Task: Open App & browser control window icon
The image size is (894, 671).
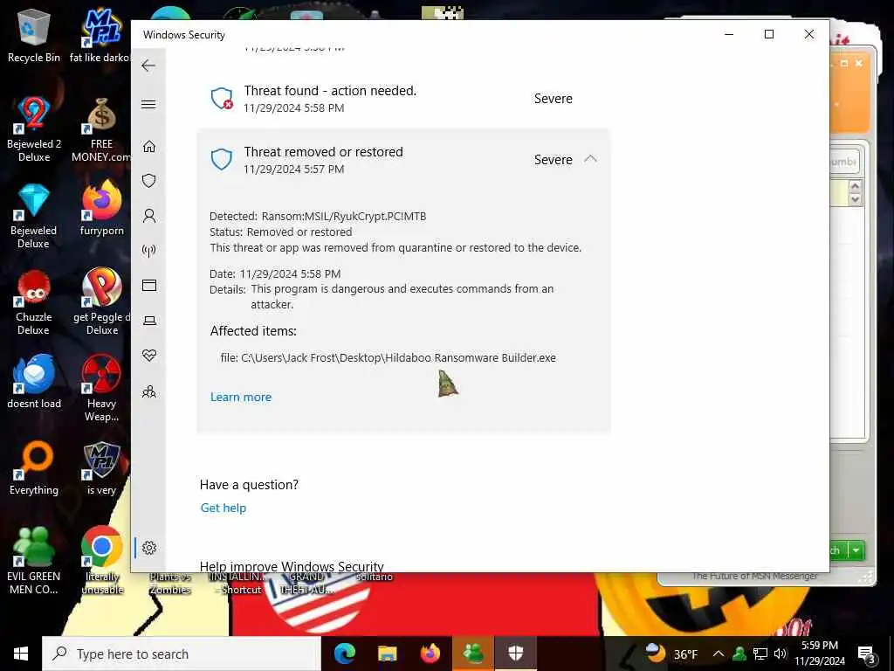Action: (x=148, y=286)
